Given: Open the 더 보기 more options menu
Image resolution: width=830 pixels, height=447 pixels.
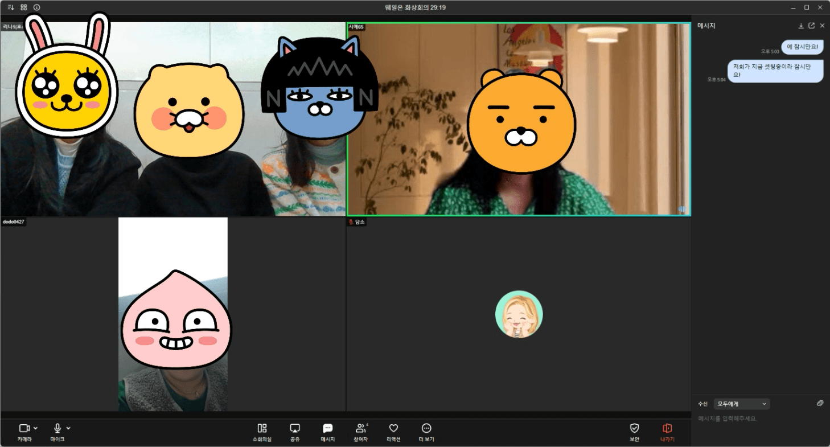Looking at the screenshot, I should click(x=426, y=428).
